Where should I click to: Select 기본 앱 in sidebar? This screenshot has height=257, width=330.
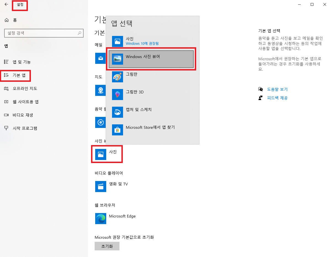[x=15, y=75]
